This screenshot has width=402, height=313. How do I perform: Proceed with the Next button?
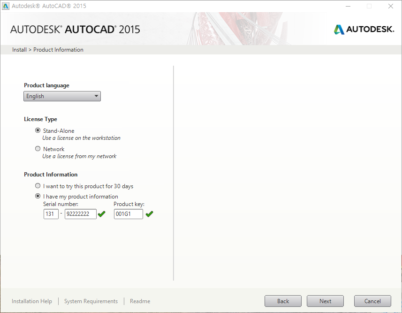(326, 301)
